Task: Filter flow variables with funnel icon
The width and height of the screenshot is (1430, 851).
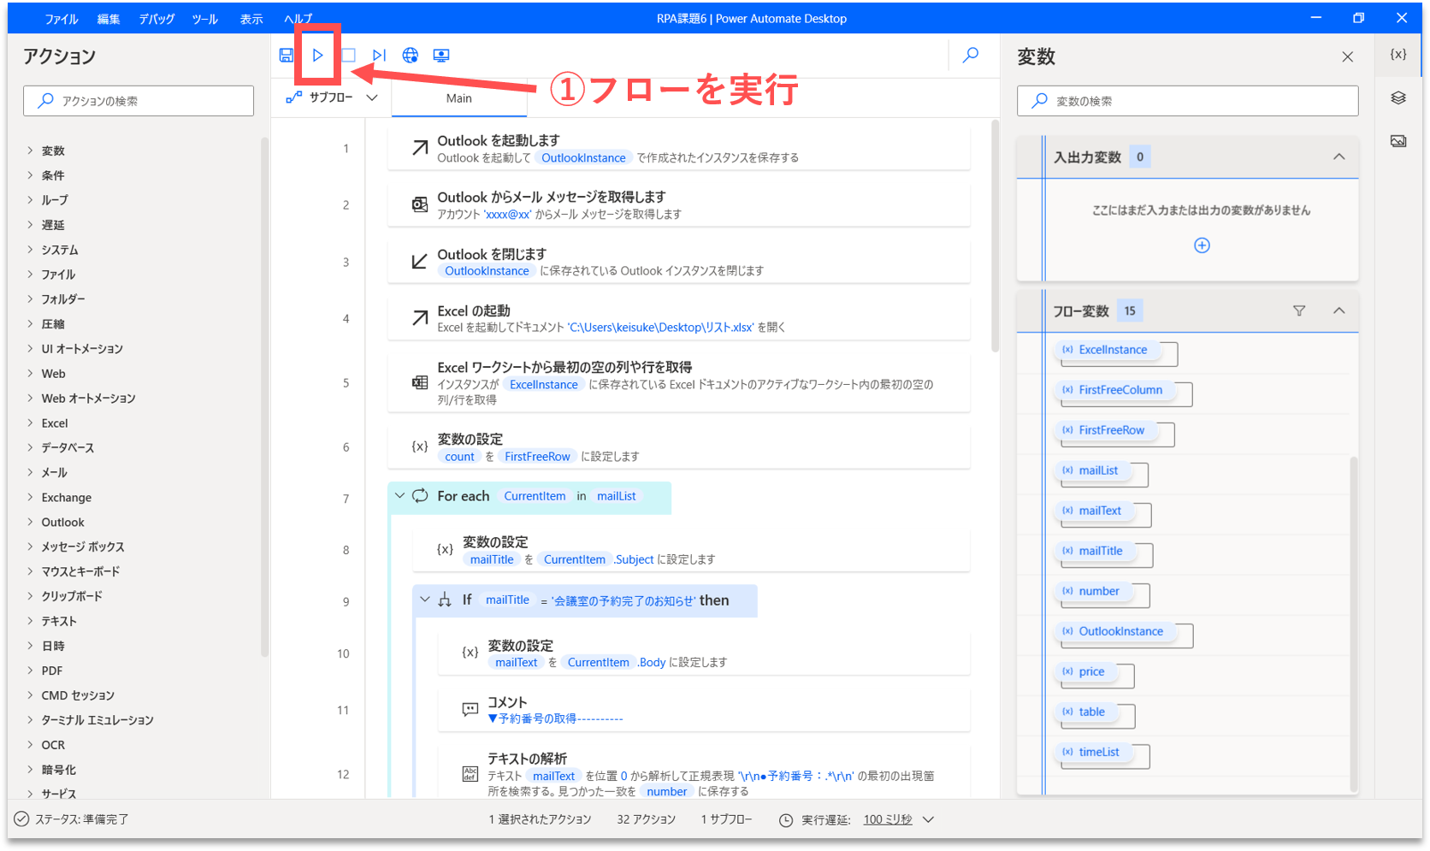Action: point(1299,310)
